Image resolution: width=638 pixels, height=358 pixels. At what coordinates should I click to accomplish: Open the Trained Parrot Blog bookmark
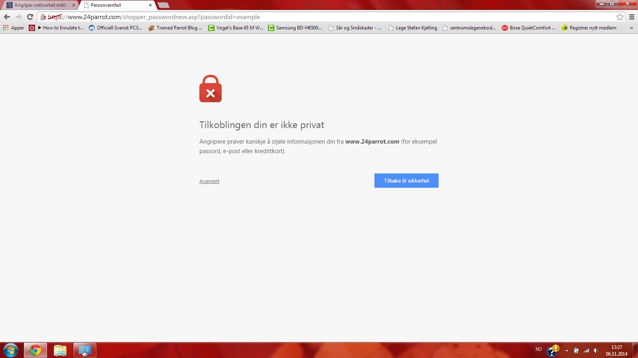(x=175, y=28)
